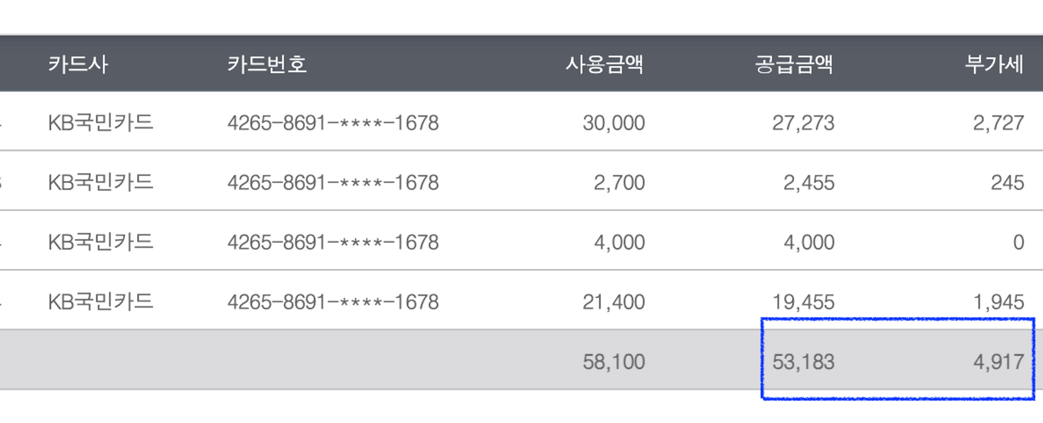Click the supply amount 27,273 cell
1043x423 pixels.
(x=803, y=123)
